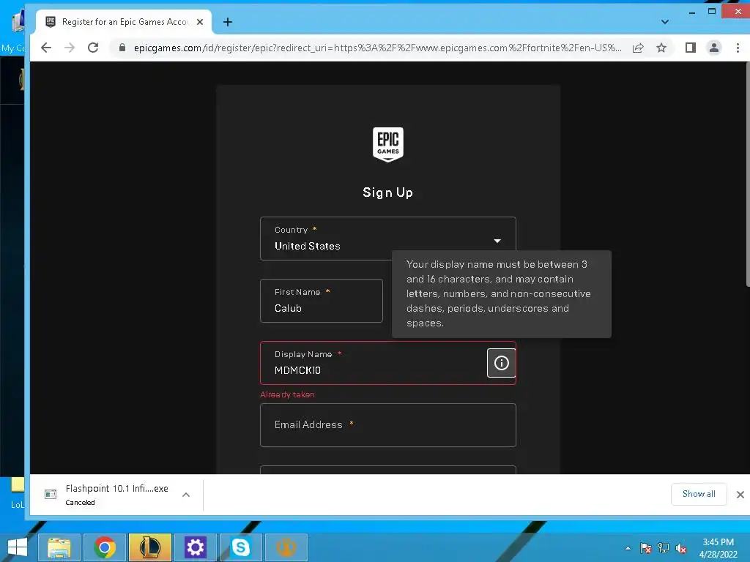The height and width of the screenshot is (562, 750).
Task: Click the Action Center flag tray icon
Action: 646,548
